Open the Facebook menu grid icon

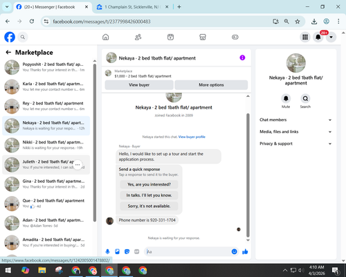pos(305,37)
